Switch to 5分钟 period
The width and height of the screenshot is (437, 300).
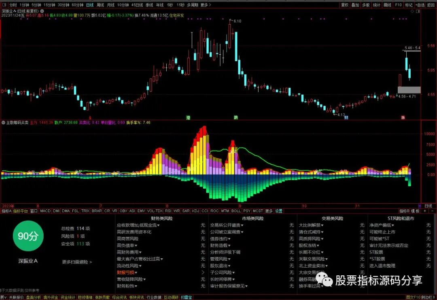pyautogui.click(x=36, y=5)
